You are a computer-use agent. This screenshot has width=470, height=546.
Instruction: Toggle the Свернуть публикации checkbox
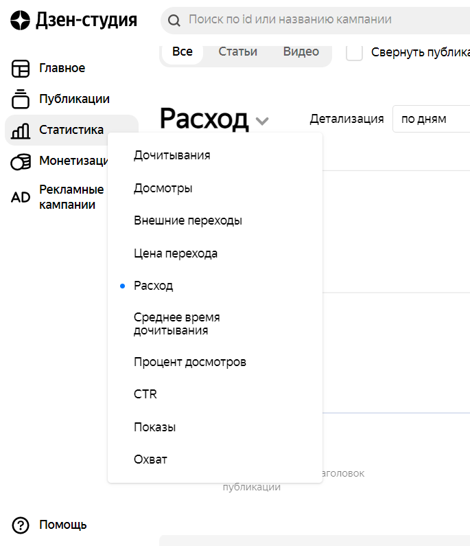354,52
